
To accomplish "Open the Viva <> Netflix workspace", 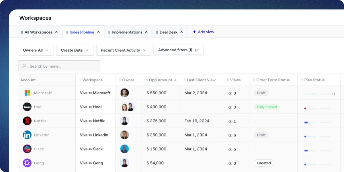I will tap(92, 121).
